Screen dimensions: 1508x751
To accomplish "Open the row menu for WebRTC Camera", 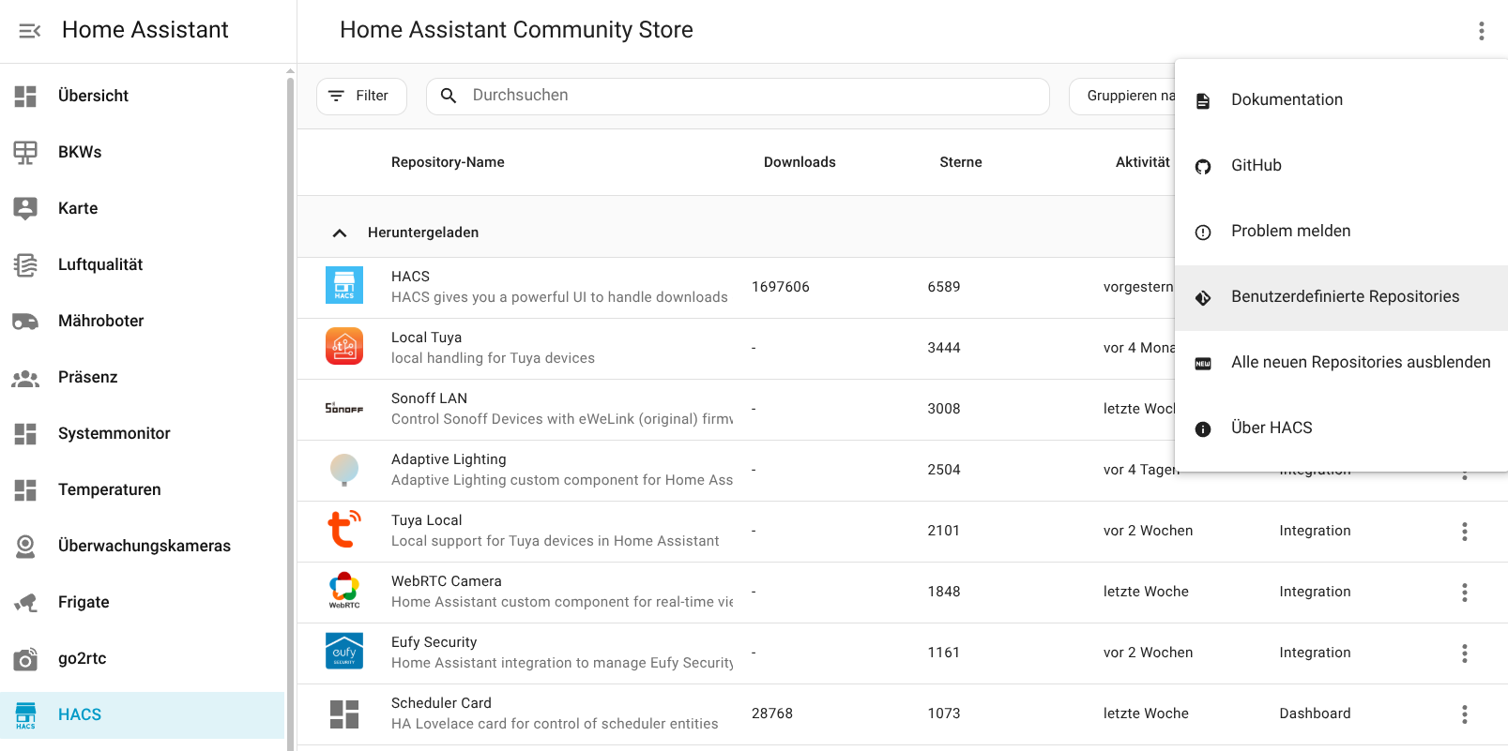I will click(1464, 593).
